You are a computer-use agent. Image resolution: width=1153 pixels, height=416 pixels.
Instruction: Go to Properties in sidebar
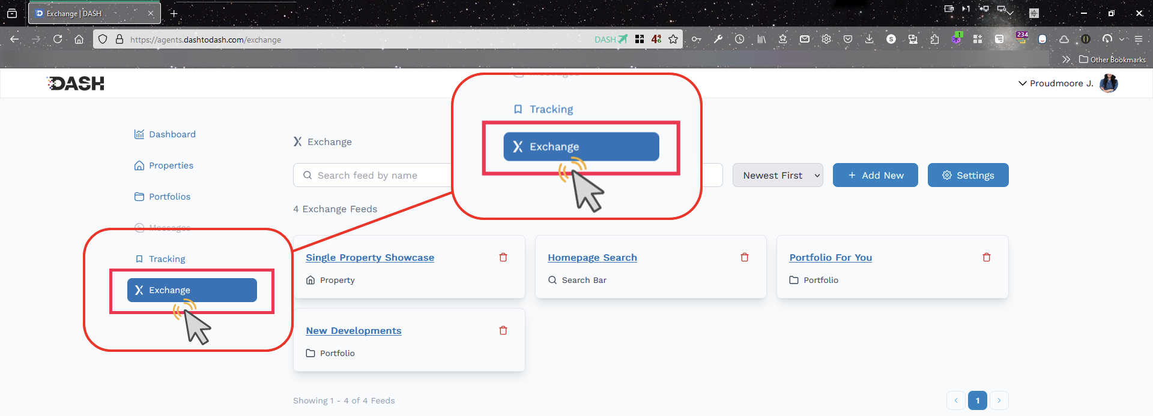click(164, 165)
